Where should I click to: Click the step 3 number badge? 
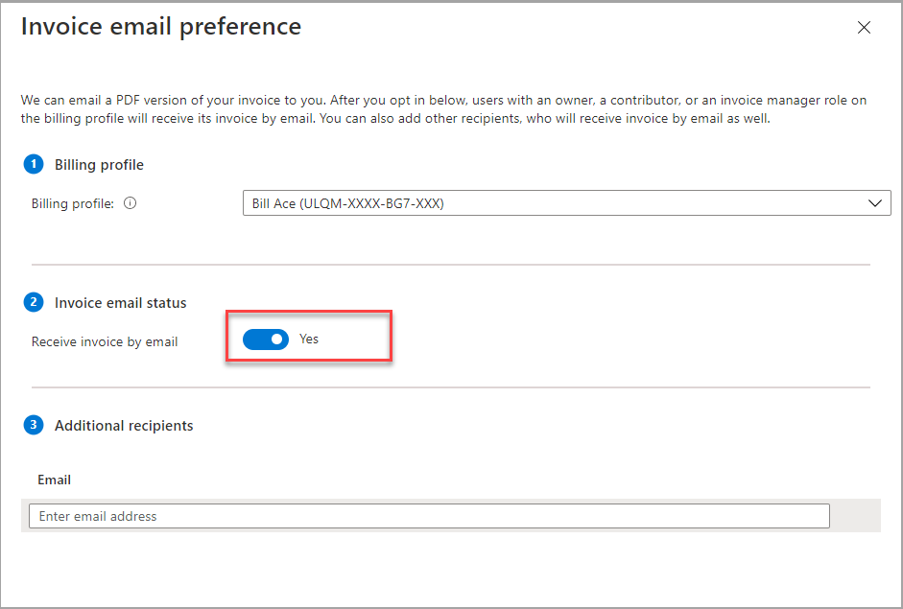coord(34,425)
